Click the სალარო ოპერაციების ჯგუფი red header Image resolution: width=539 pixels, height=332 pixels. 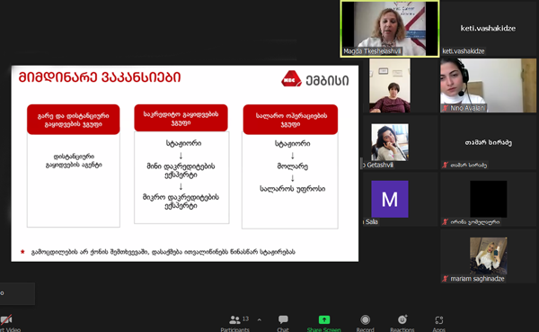(x=290, y=120)
